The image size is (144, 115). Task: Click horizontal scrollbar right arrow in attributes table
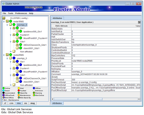pos(139,99)
